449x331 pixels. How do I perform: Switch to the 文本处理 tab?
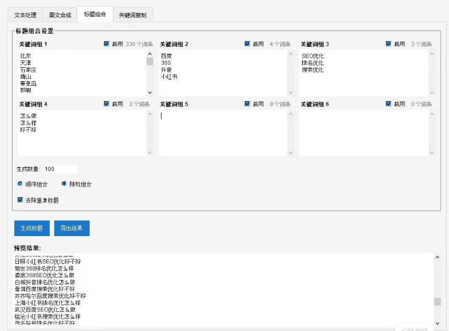[x=25, y=15]
